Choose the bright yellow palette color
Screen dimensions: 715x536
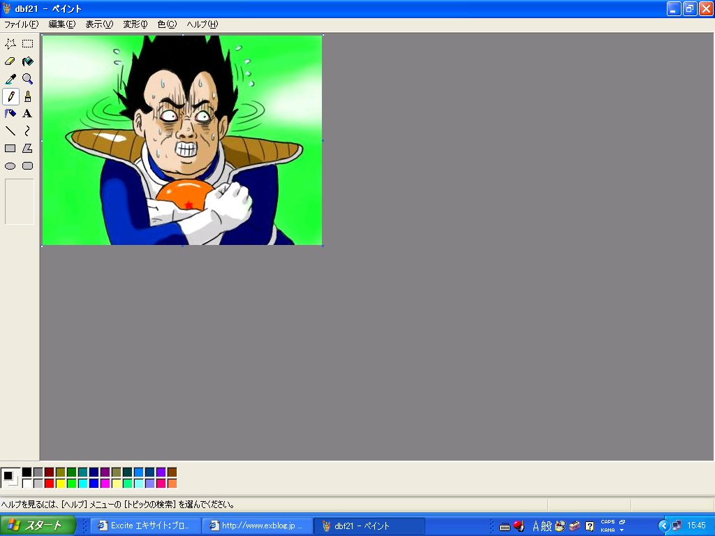[x=61, y=483]
